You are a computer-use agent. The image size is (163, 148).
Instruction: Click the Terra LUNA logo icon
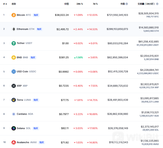click(x=14, y=100)
